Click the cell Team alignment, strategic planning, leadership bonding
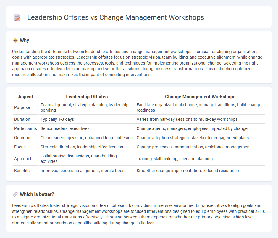The image size is (278, 238). [x=87, y=107]
